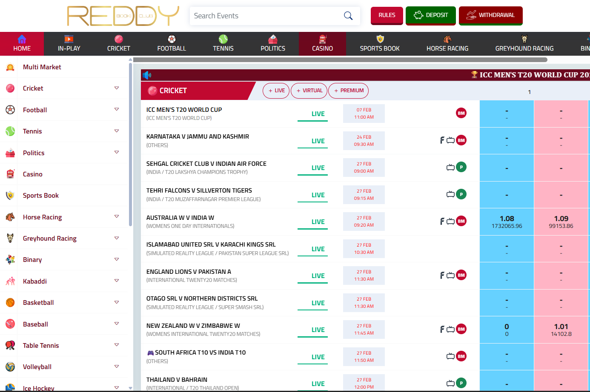Viewport: 590px width, 392px height.
Task: Switch to the CASINO tab
Action: [x=322, y=44]
